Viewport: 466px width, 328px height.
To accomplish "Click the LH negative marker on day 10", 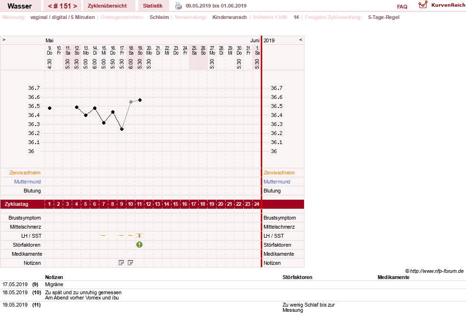I will [x=130, y=235].
